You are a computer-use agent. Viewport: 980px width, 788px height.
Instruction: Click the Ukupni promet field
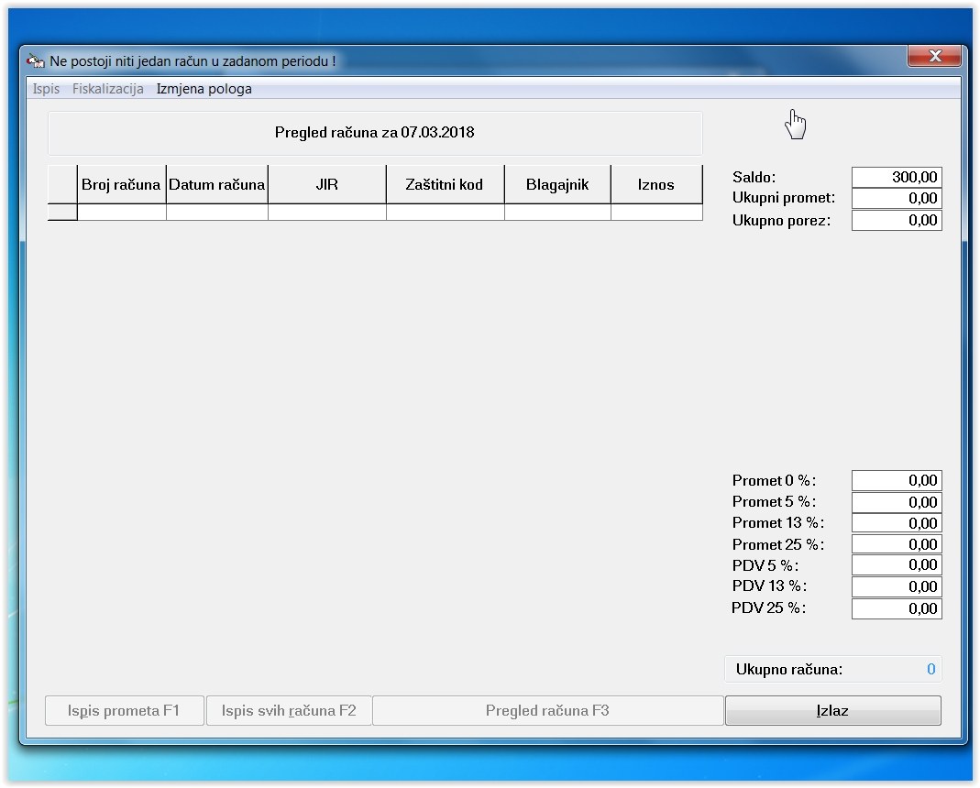point(896,199)
